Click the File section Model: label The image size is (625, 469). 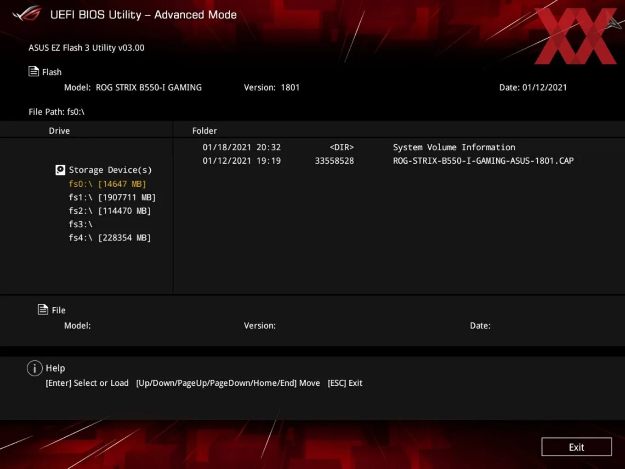[x=77, y=326]
